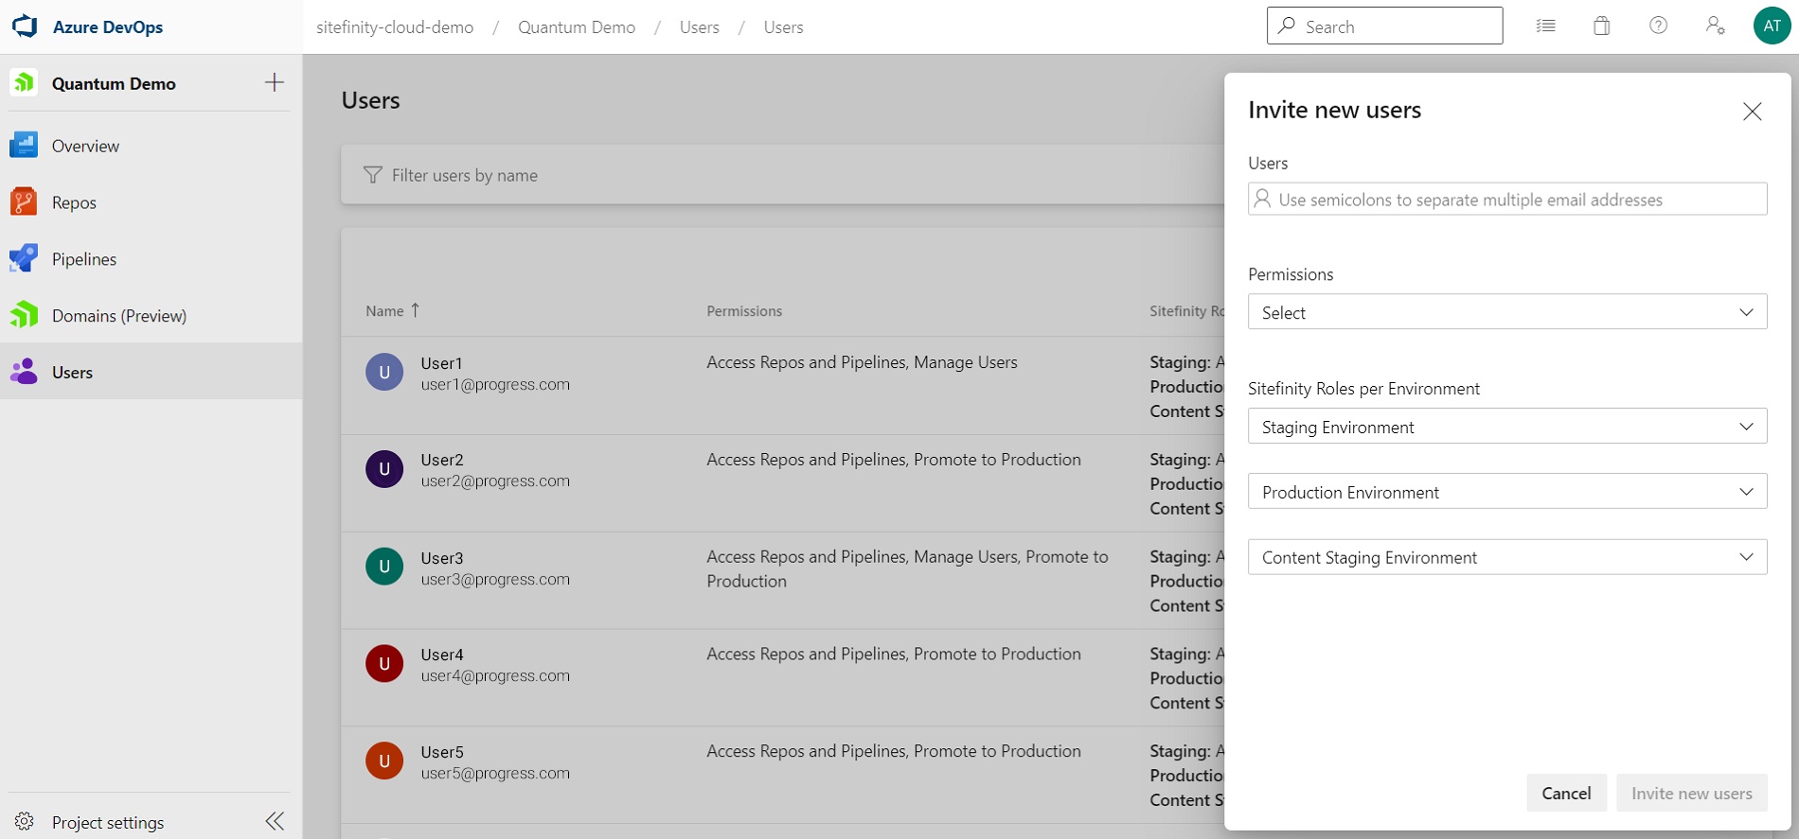
Task: Click the Azure DevOps logo icon
Action: coord(25,26)
